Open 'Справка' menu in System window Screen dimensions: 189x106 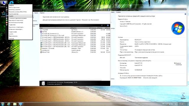118,12
